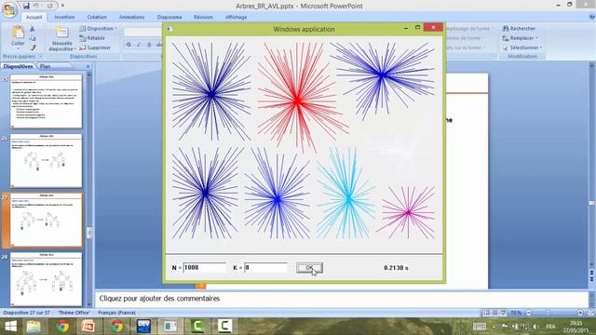Open File Explorer from the taskbar

coord(34,327)
